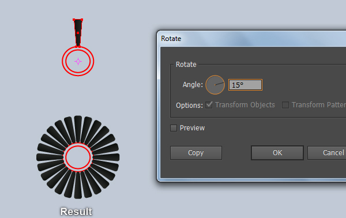Click the Rotate dialog title bar
Screen dimensions: 346x218
coord(251,39)
